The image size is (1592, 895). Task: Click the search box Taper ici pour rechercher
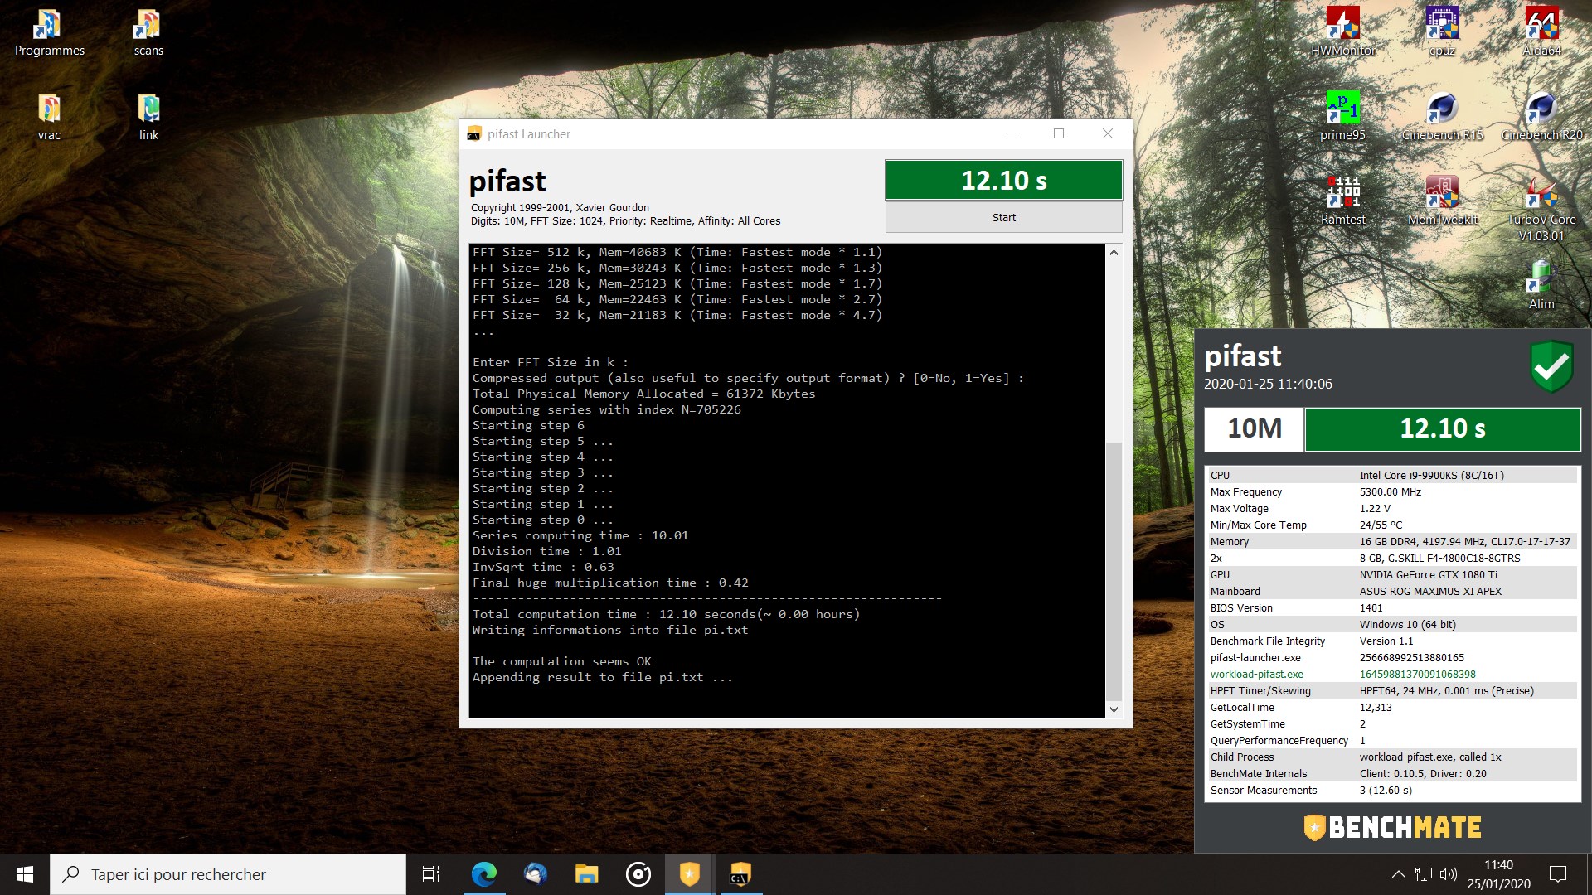click(x=228, y=874)
